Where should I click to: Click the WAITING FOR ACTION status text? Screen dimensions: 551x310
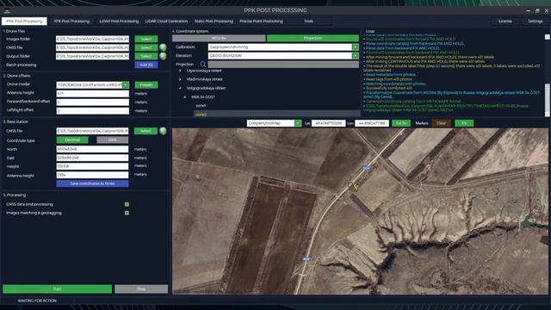point(37,301)
